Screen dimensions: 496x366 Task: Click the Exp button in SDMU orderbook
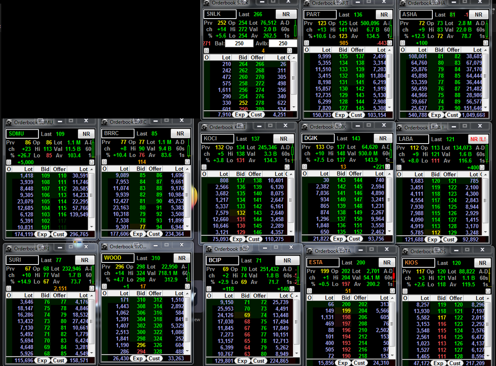(x=43, y=234)
